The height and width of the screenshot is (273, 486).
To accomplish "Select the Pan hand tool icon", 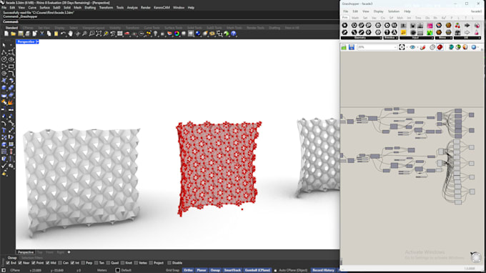I will 70,34.
